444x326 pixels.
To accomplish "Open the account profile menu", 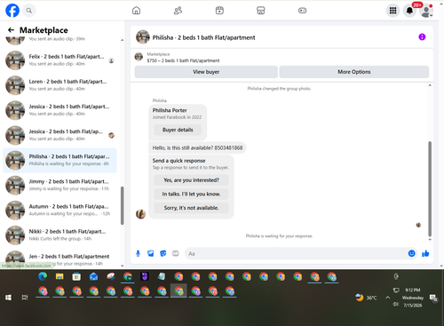I will 426,11.
